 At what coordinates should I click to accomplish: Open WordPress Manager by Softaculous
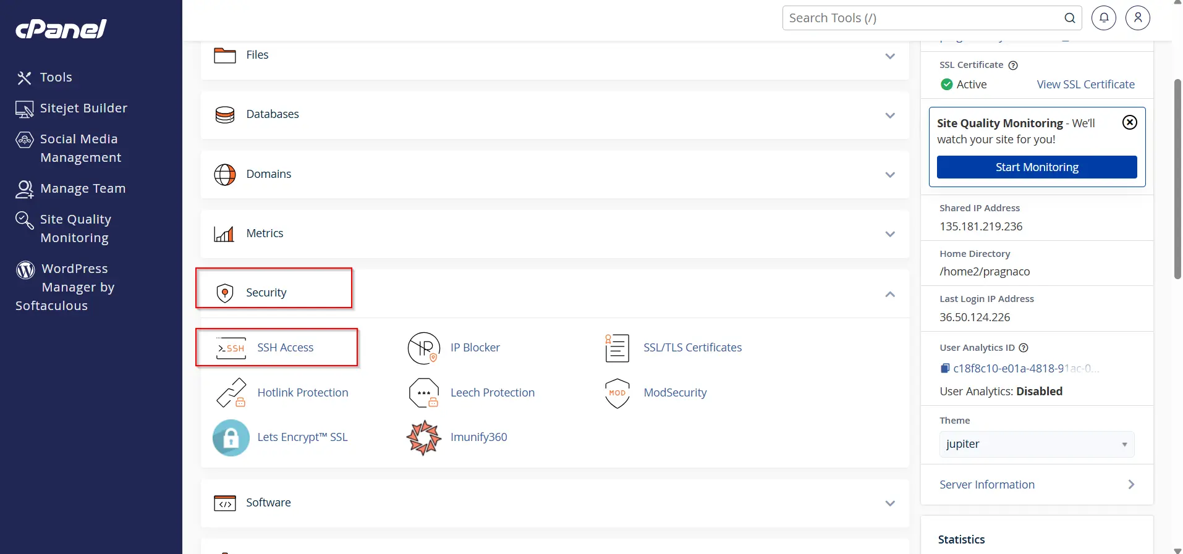pos(65,287)
